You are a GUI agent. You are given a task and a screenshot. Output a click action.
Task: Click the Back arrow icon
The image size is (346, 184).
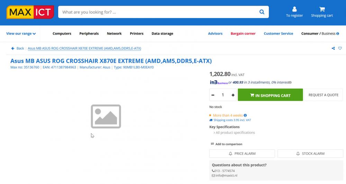[13, 48]
